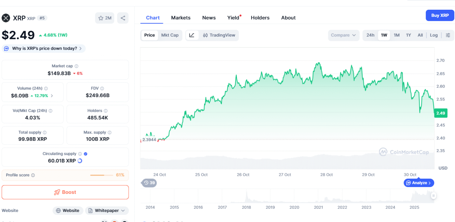This screenshot has width=455, height=222.
Task: Expand the Compare dropdown
Action: pyautogui.click(x=344, y=35)
